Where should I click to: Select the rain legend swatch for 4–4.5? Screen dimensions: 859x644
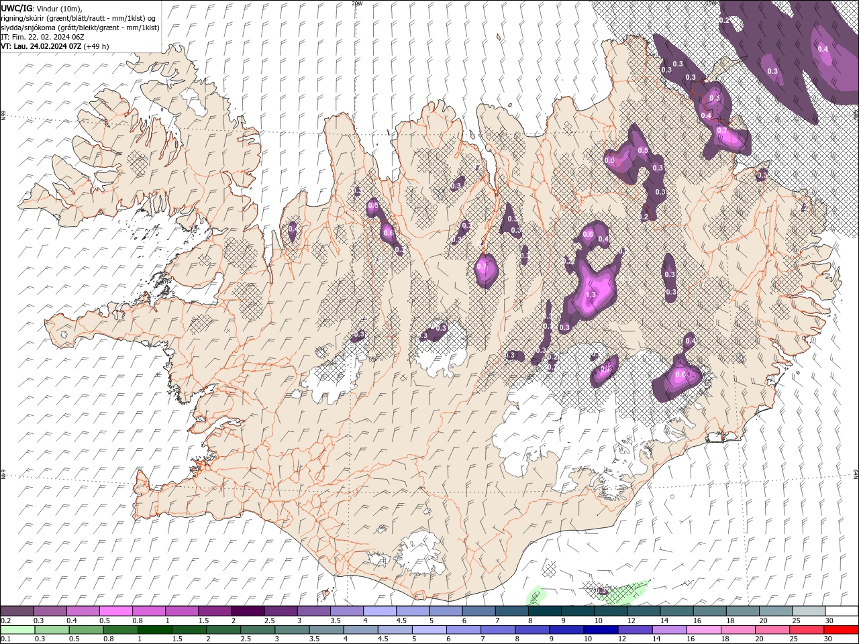click(x=360, y=630)
